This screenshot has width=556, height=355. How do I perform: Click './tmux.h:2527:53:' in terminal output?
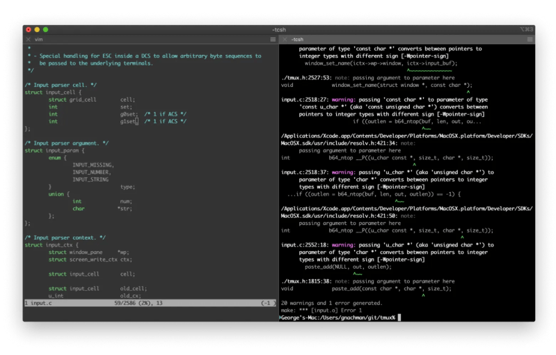pos(306,78)
